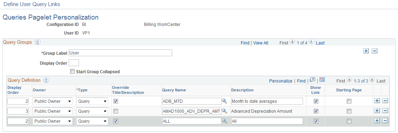This screenshot has width=398, height=133.
Task: Open Query Groups help icon
Action: 38,42
